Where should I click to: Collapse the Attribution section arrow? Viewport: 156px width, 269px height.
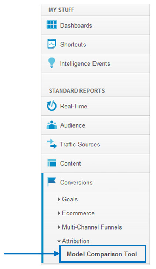click(59, 241)
